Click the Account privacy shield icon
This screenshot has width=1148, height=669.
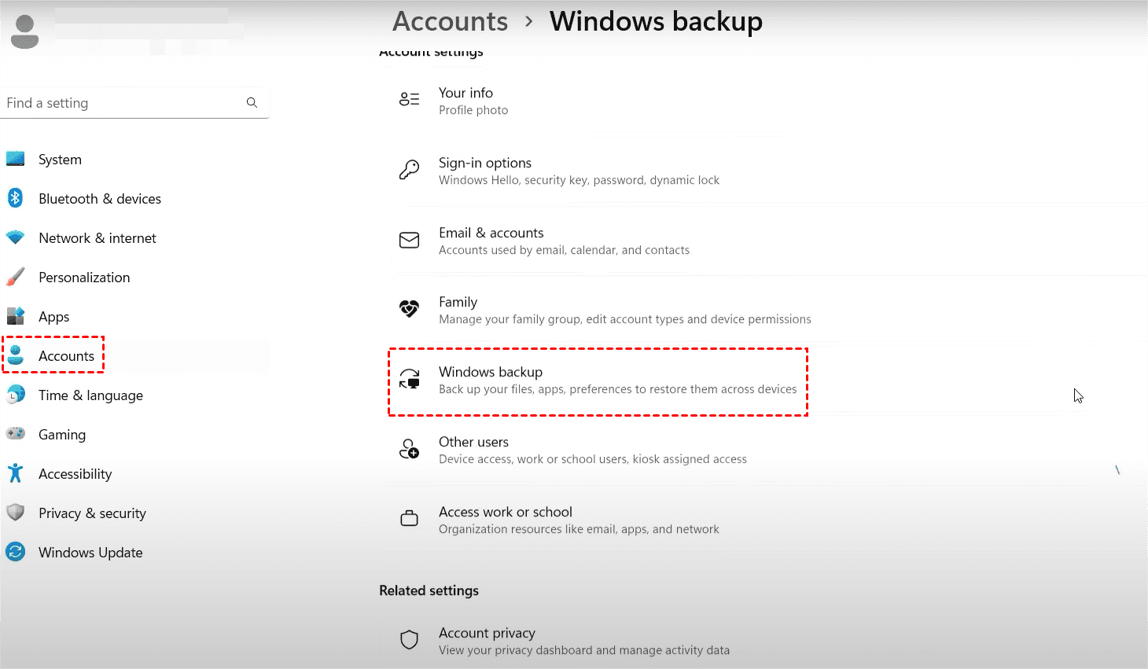(409, 640)
